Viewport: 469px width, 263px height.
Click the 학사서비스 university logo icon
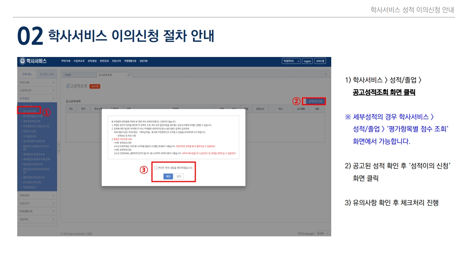tap(23, 61)
